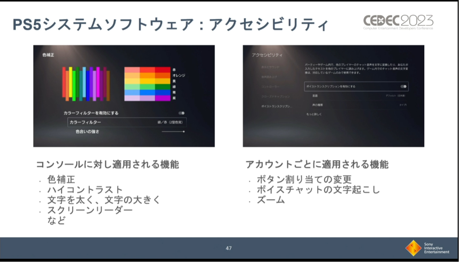Click the ズーム bullet
The height and width of the screenshot is (262, 459).
click(271, 200)
